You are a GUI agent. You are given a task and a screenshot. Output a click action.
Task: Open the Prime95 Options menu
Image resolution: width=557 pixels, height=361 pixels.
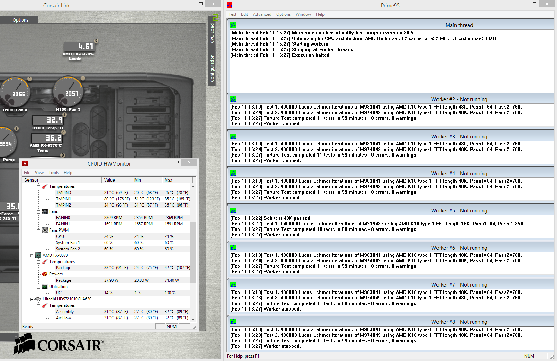point(284,14)
